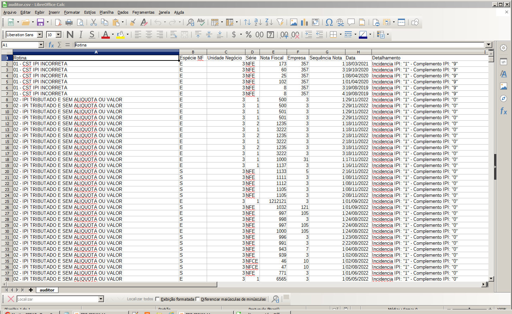Click the Save document icon
This screenshot has height=314, width=512.
point(40,22)
